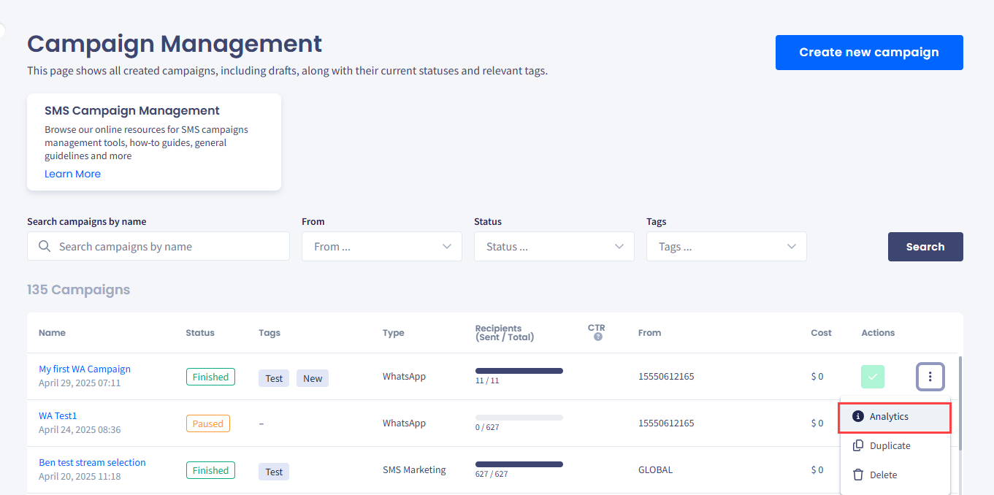
Task: Click the Recipients (Sent / Total) column header
Action: pos(505,333)
